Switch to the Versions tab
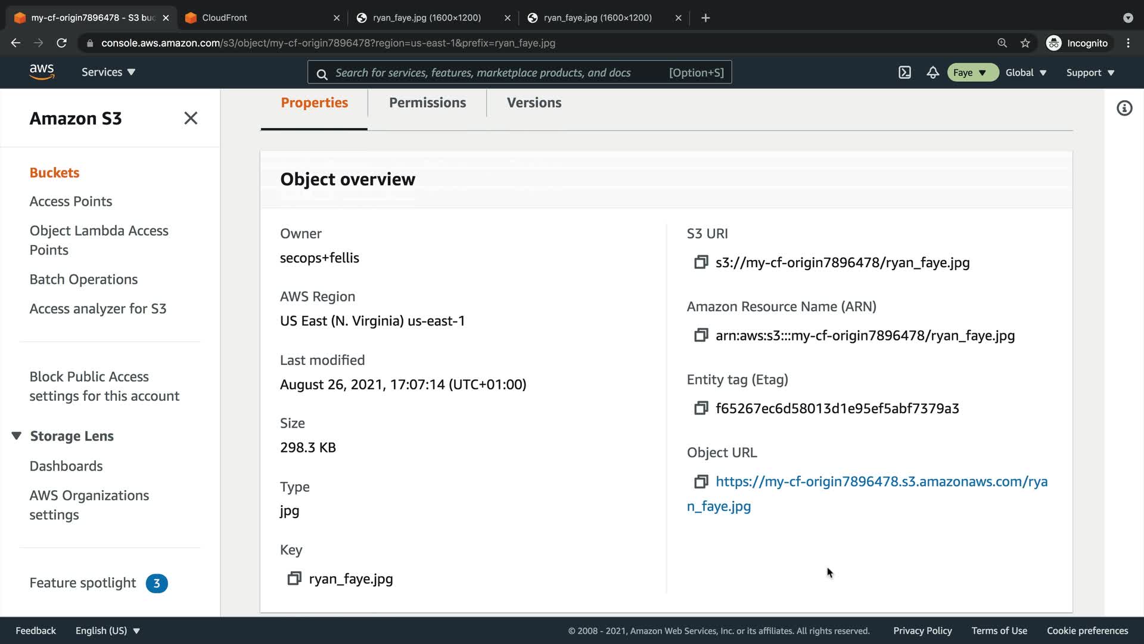This screenshot has width=1144, height=644. coord(534,103)
